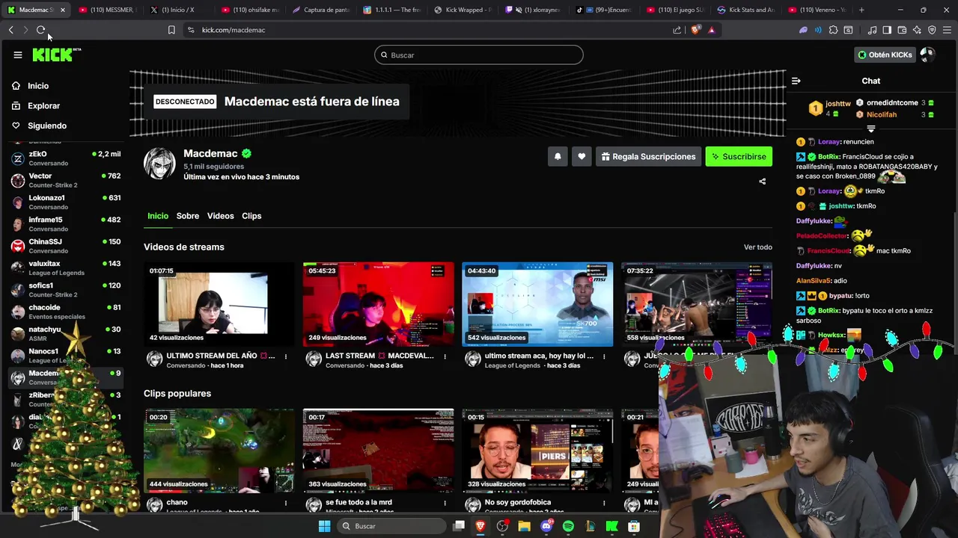
Task: Open the hamburger sidebar menu
Action: pyautogui.click(x=17, y=55)
